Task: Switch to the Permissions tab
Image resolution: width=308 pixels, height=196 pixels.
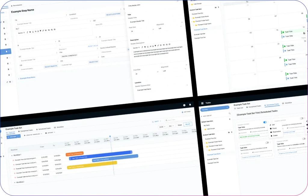Action: [17, 5]
